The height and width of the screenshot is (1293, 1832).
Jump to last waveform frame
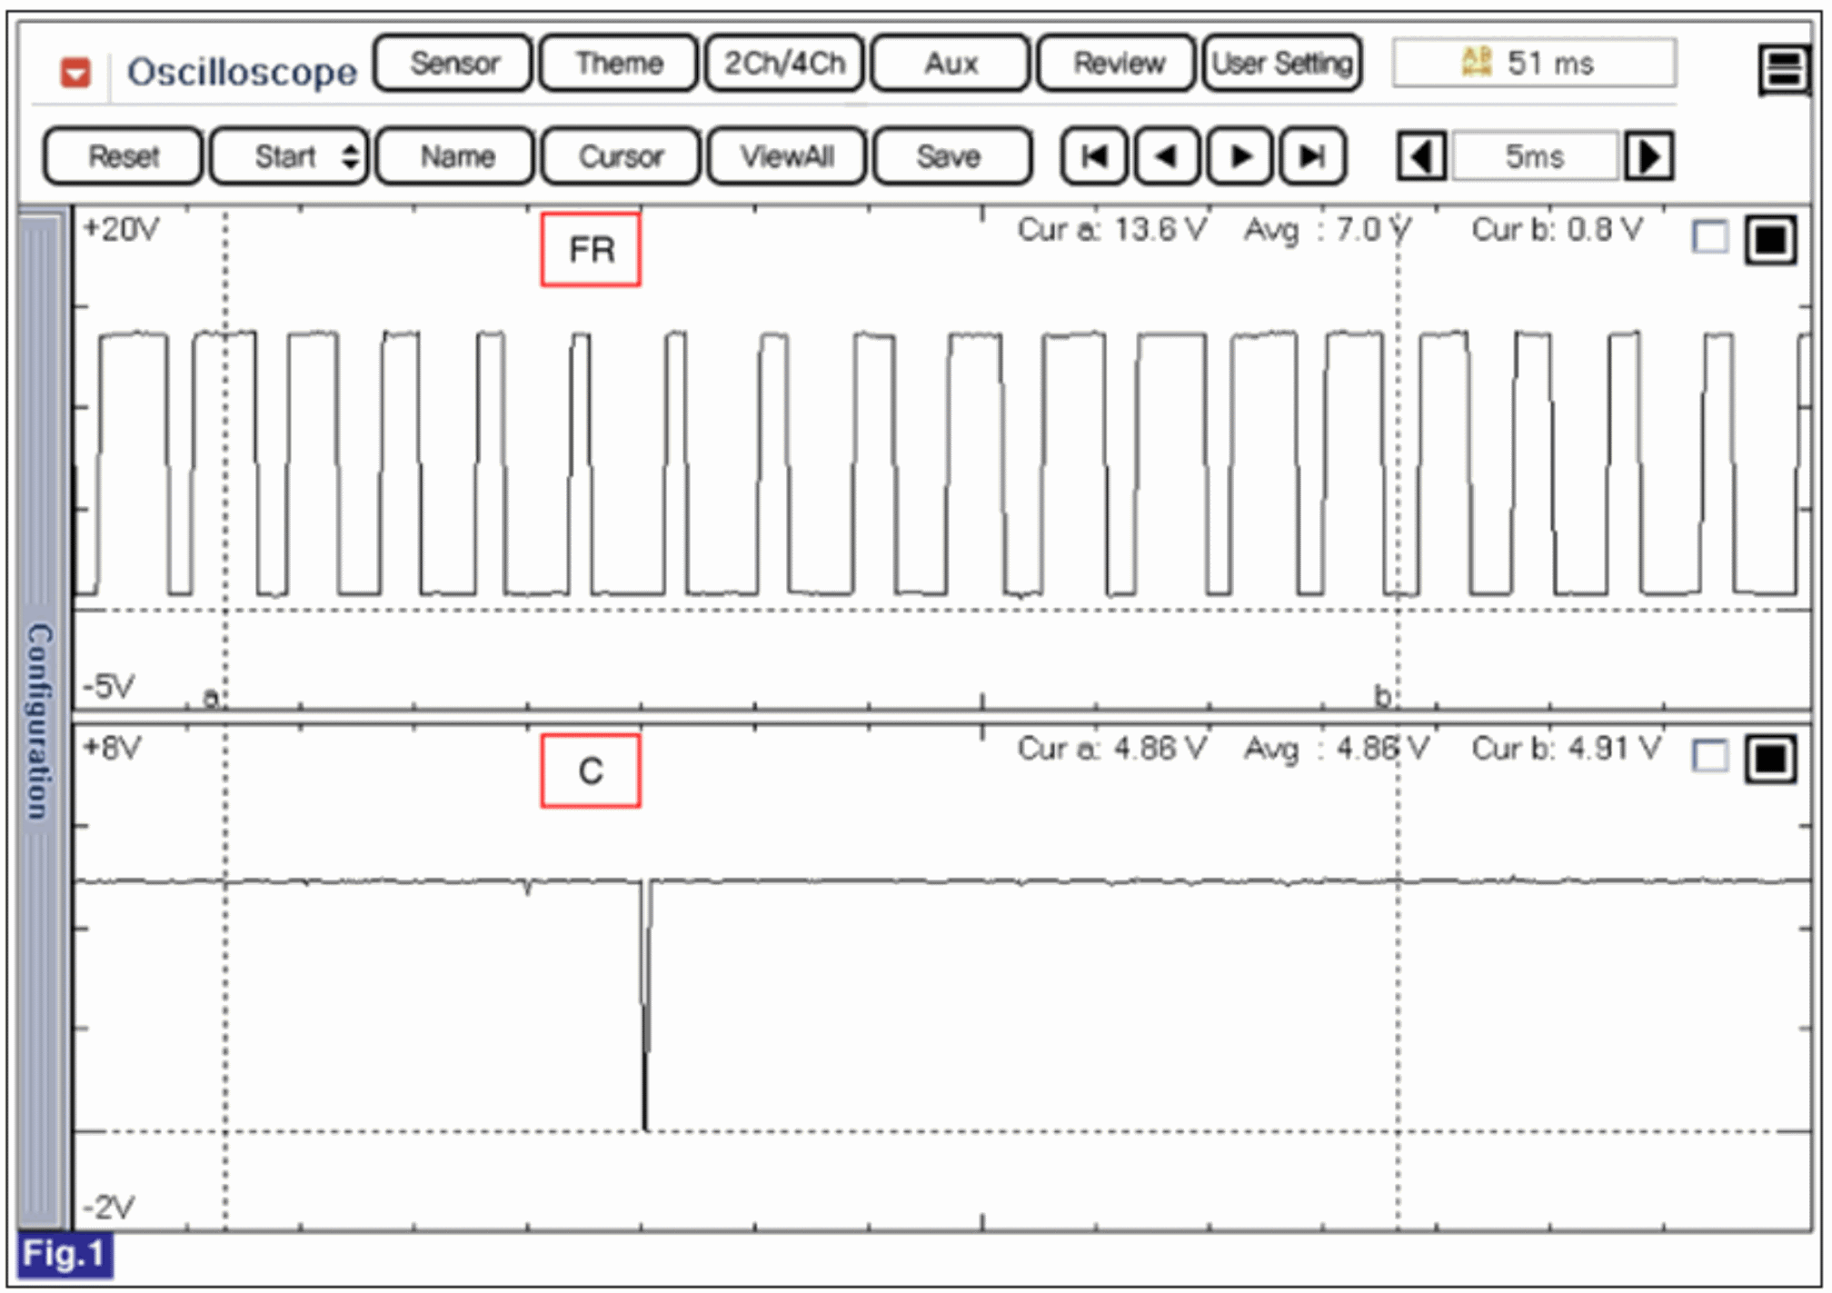(x=1311, y=156)
